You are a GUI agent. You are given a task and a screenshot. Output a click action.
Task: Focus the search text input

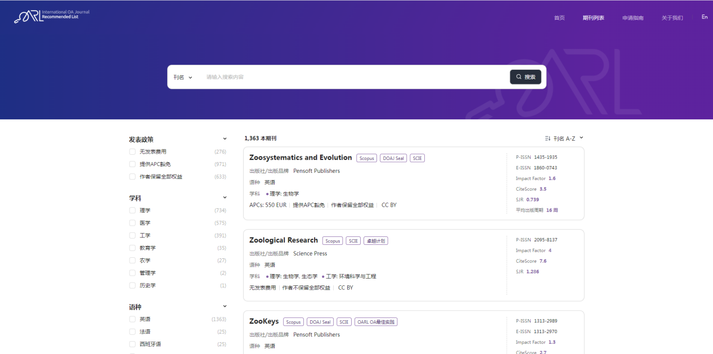pos(355,77)
